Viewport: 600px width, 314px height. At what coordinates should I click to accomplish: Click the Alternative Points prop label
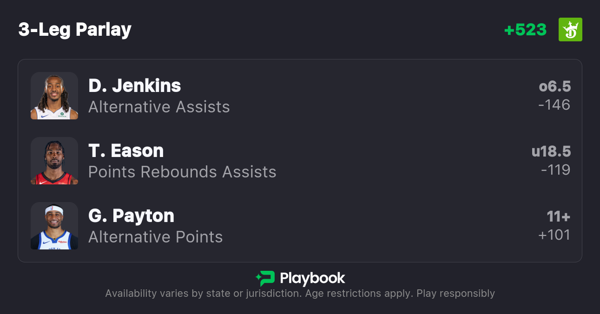point(155,237)
